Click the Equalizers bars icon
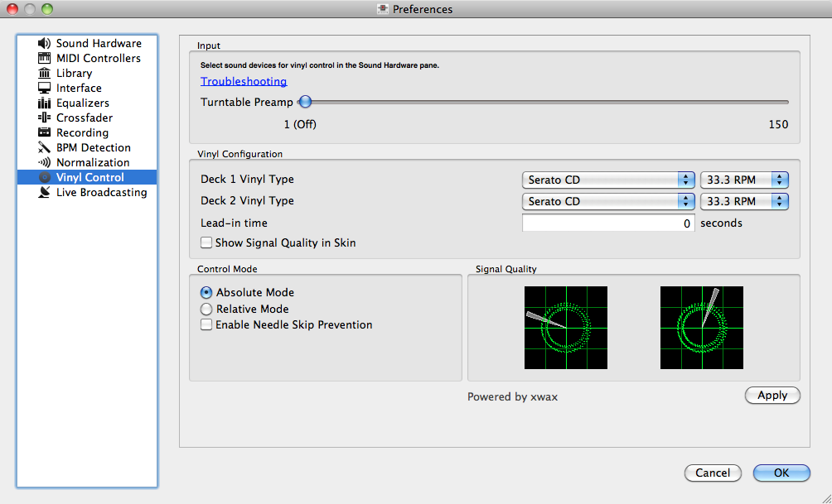Image resolution: width=832 pixels, height=504 pixels. 45,103
